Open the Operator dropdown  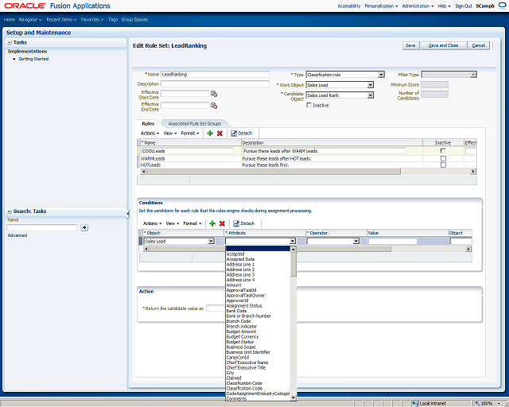pos(356,241)
